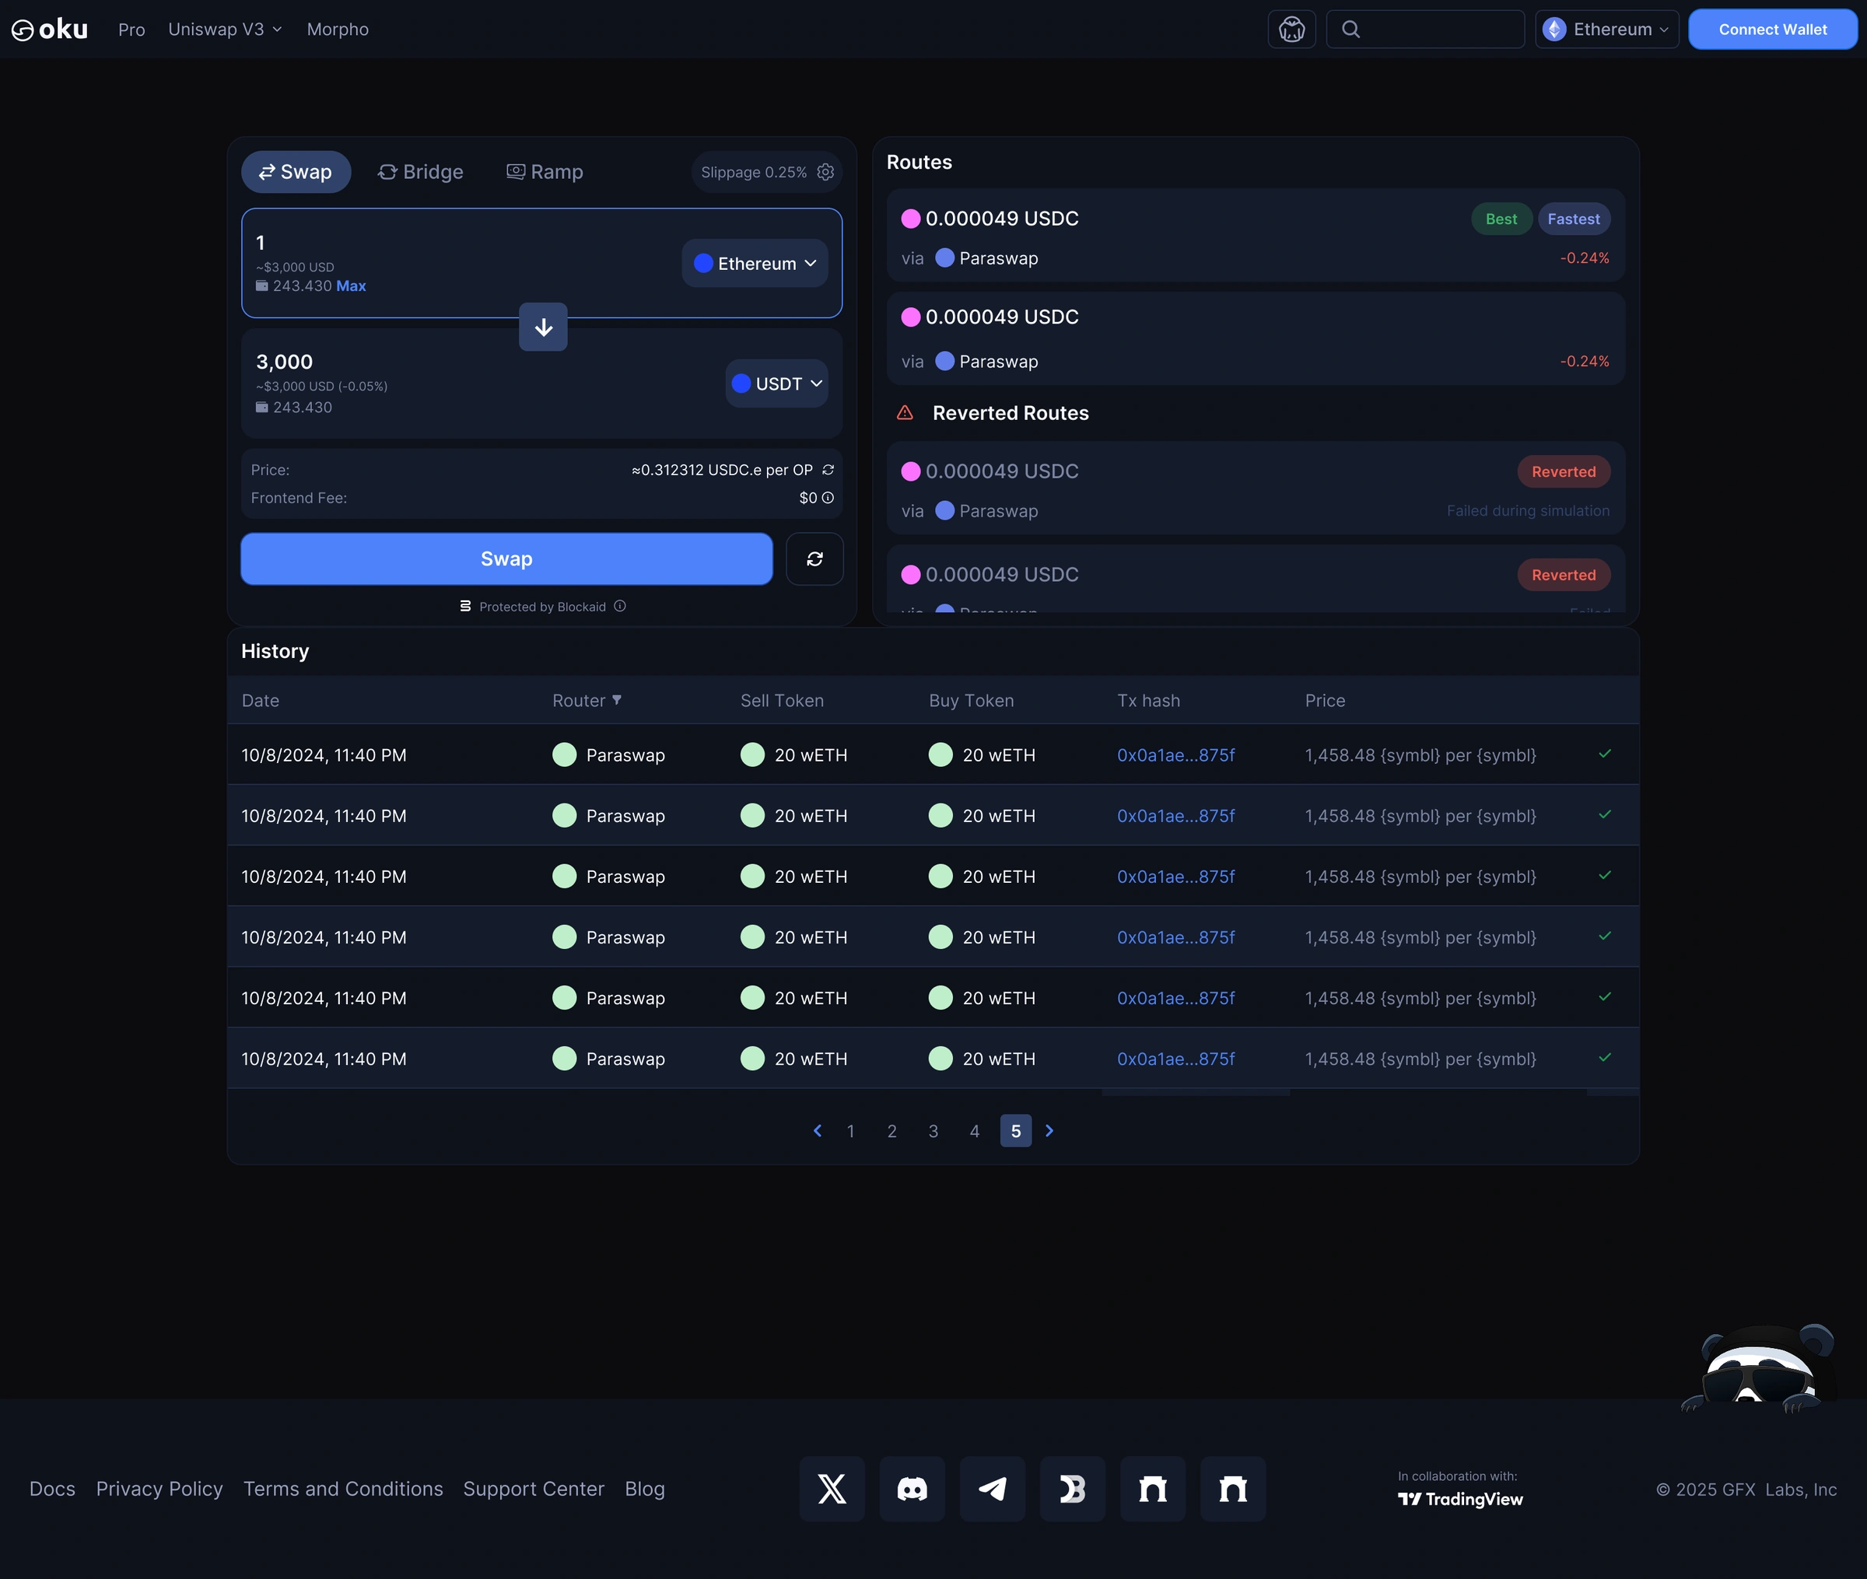Filter history by Router column funnel
The height and width of the screenshot is (1579, 1867).
[617, 700]
